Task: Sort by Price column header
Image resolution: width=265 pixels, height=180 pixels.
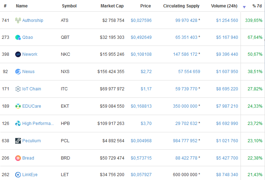Action: [146, 6]
